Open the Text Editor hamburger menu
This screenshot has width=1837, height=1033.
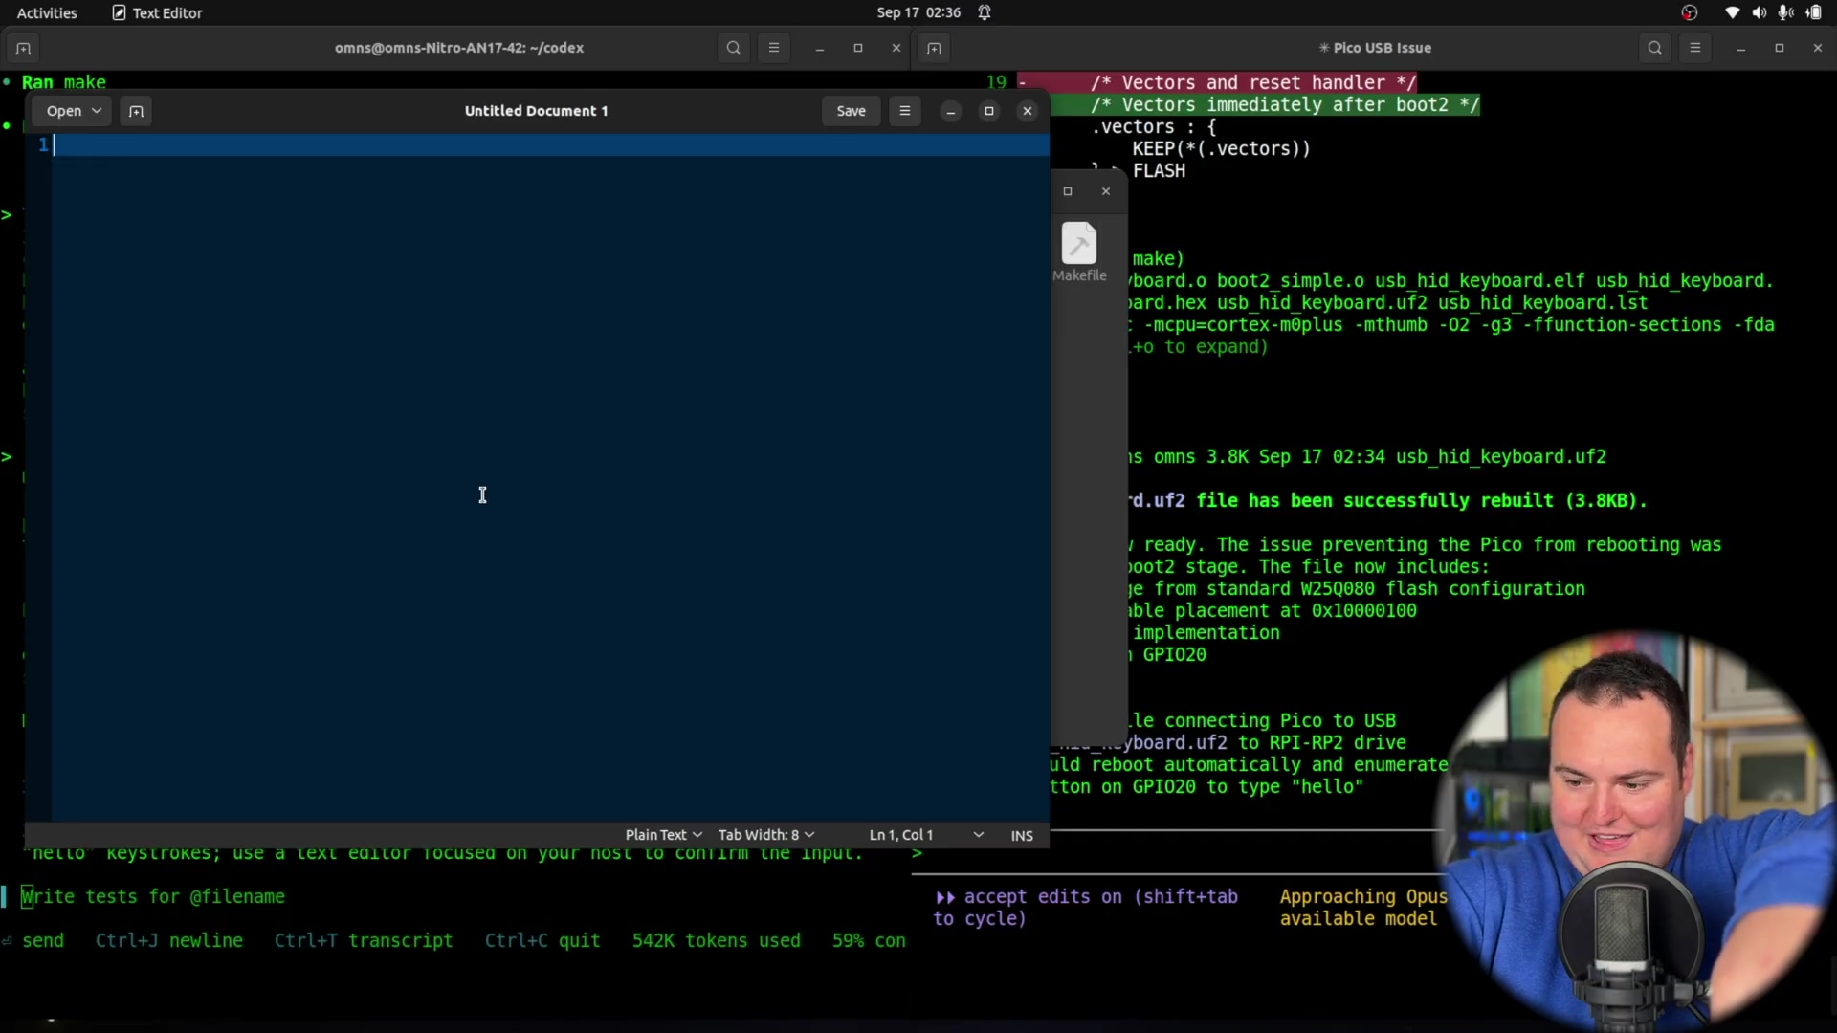pyautogui.click(x=905, y=111)
